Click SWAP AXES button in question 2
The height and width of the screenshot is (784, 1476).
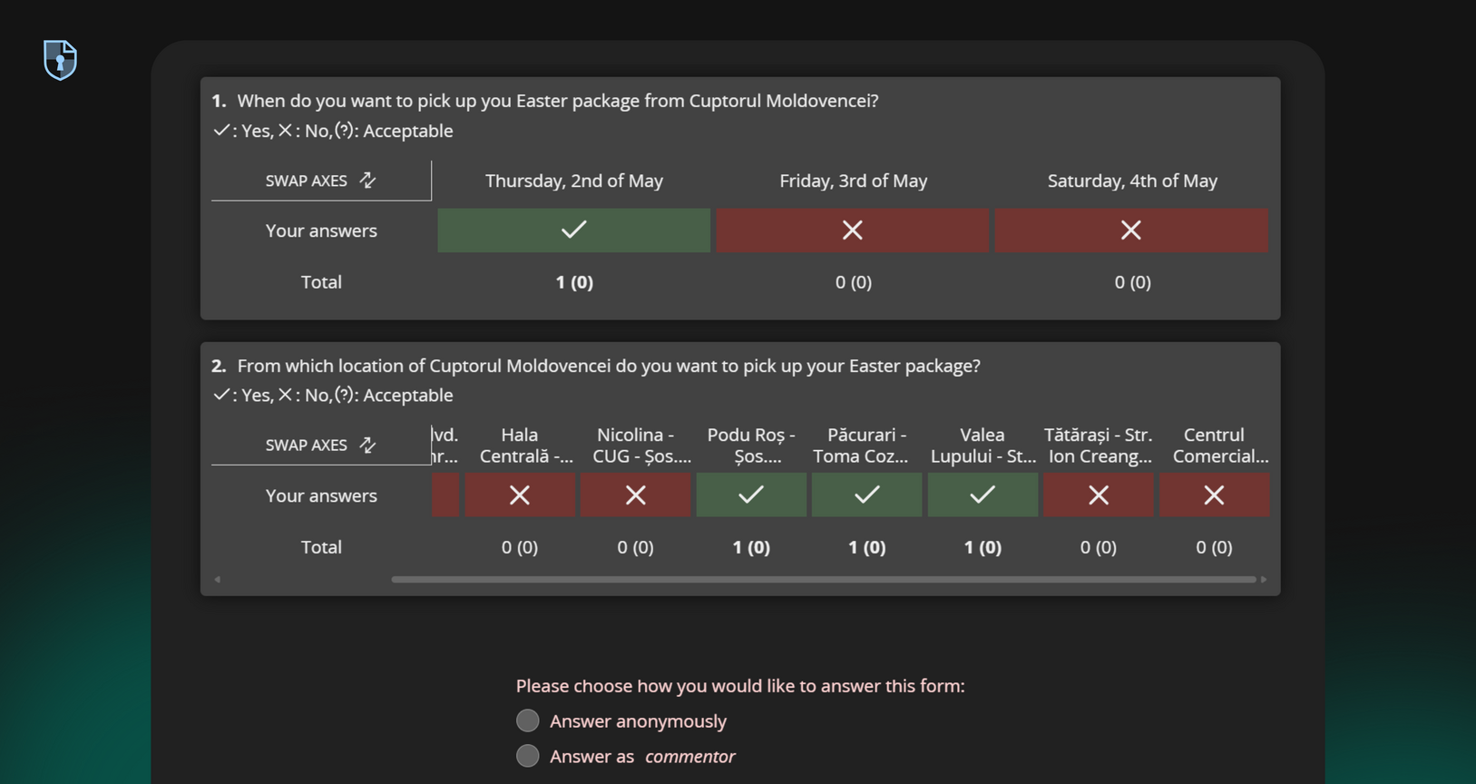(x=307, y=446)
